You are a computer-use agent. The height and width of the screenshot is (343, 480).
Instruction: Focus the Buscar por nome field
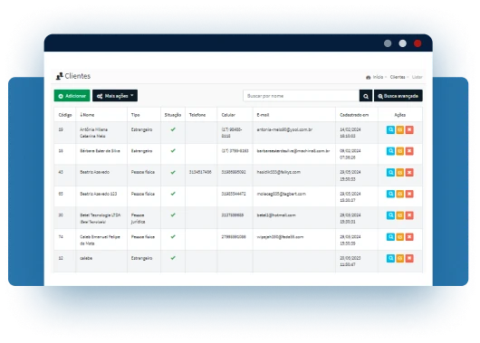coord(302,96)
